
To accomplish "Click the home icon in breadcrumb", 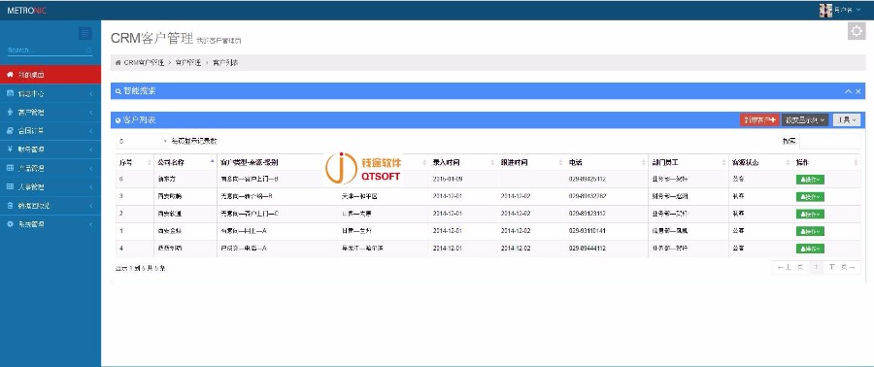I will pos(118,63).
